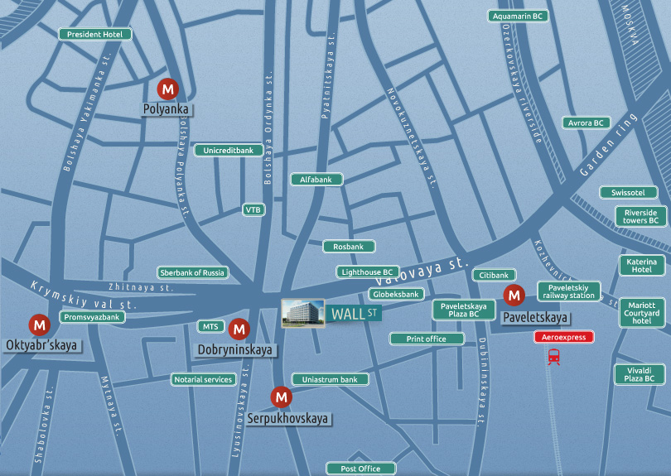This screenshot has width=671, height=476.
Task: Click the Ozerkovskaya riverside label
Action: [x=522, y=84]
